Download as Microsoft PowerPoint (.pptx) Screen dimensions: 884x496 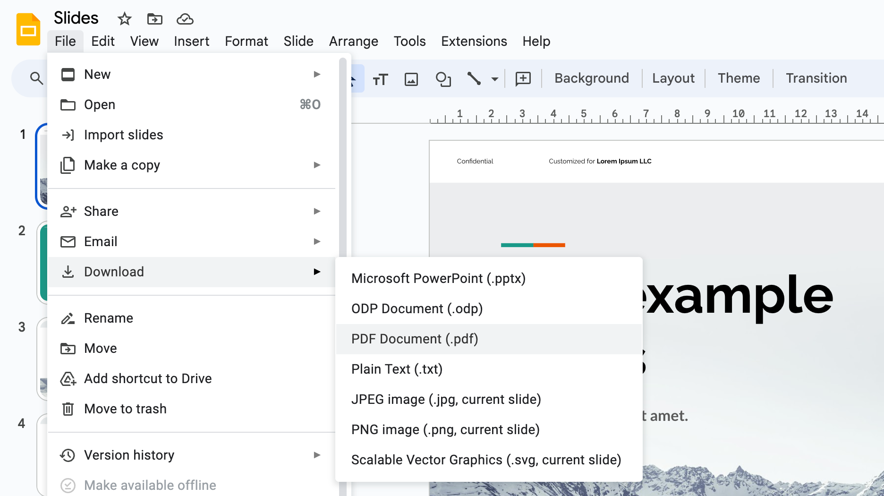tap(489, 279)
